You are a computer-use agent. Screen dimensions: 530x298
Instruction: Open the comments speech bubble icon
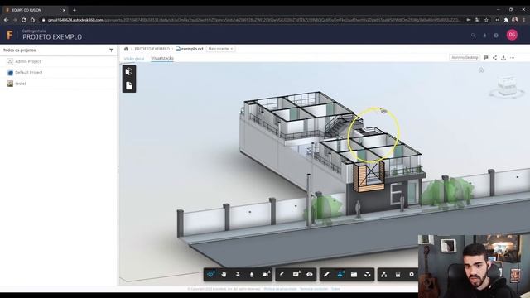click(x=486, y=58)
